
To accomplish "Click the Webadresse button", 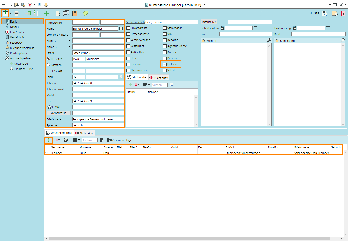I will [58, 113].
